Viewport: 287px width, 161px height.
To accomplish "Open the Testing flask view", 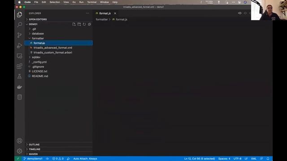I will [19, 76].
